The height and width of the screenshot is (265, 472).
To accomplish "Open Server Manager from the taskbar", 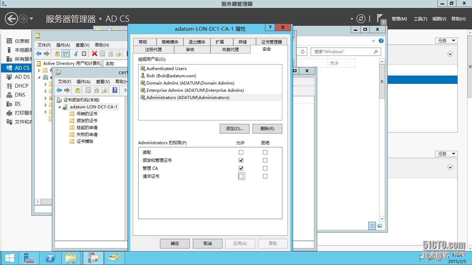I will 29,258.
